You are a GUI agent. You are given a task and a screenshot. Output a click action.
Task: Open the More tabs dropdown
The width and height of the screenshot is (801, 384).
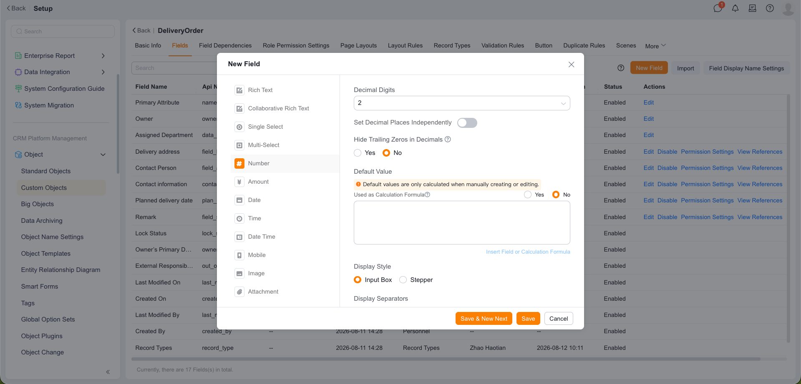click(655, 46)
